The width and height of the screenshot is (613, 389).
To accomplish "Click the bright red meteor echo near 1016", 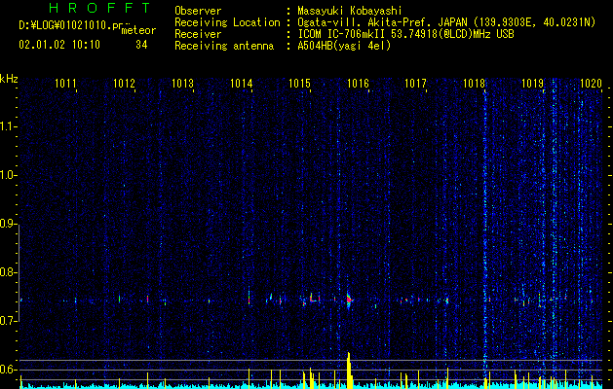I will coord(349,300).
